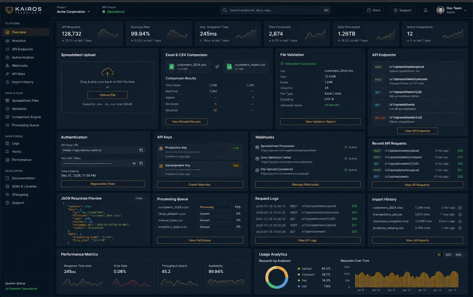Image resolution: width=473 pixels, height=297 pixels.
Task: Toggle Active status of Data Validation Failed webhook
Action: [x=351, y=158]
